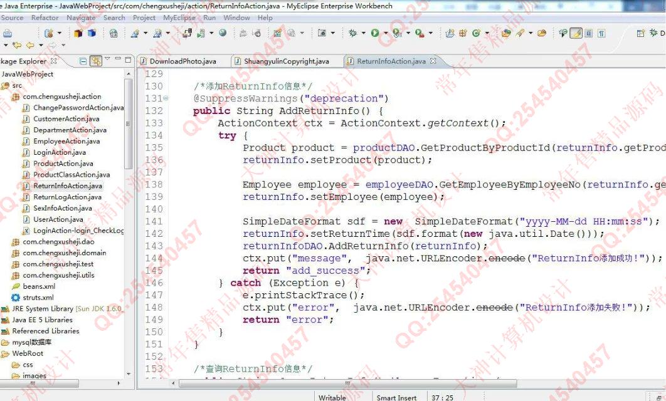Open the run server dropdown arrow

[211, 33]
